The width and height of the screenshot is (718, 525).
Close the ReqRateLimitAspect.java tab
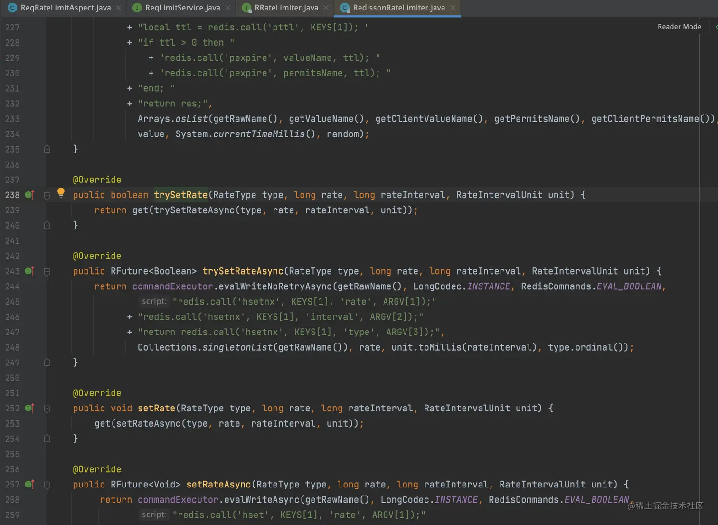[x=118, y=8]
